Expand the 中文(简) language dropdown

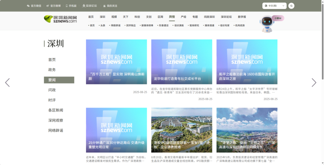point(274,6)
